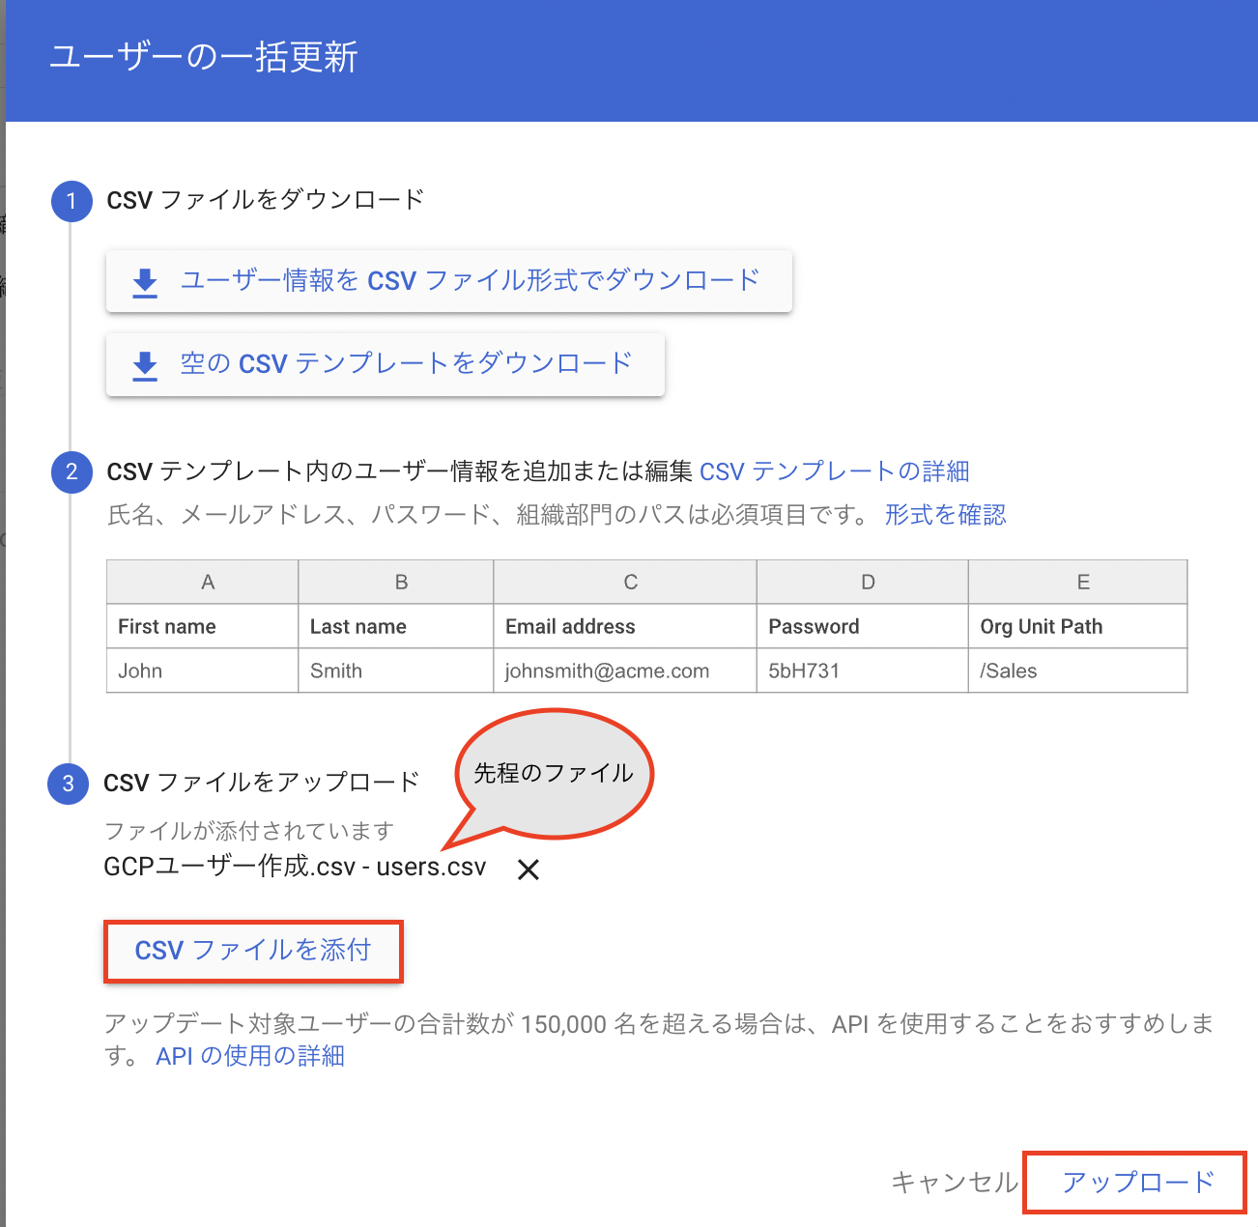This screenshot has width=1258, height=1227.
Task: Click the download icon beside 空の CSV テンプレート
Action: point(144,364)
